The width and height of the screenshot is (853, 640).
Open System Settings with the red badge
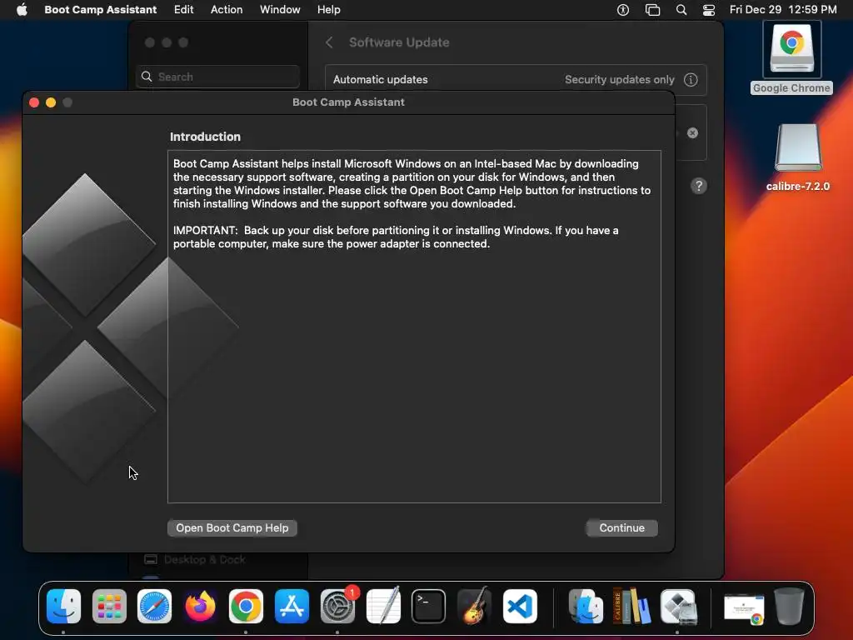(338, 607)
